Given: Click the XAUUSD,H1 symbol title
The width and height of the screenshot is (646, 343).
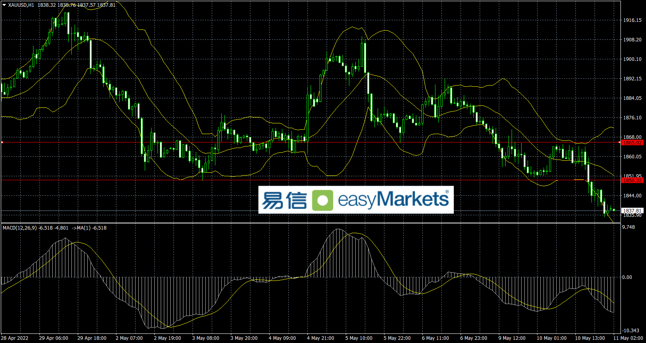Looking at the screenshot, I should point(21,5).
